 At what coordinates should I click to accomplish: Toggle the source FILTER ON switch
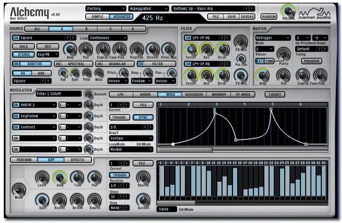pyautogui.click(x=141, y=64)
